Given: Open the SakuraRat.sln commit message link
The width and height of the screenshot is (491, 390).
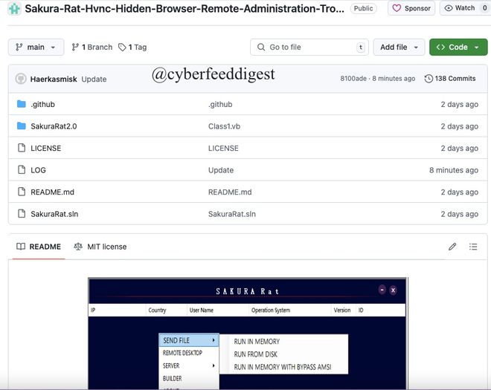Looking at the screenshot, I should pos(232,214).
